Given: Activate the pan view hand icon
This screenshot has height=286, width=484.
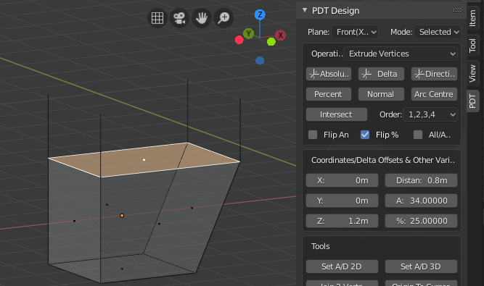Looking at the screenshot, I should click(202, 18).
